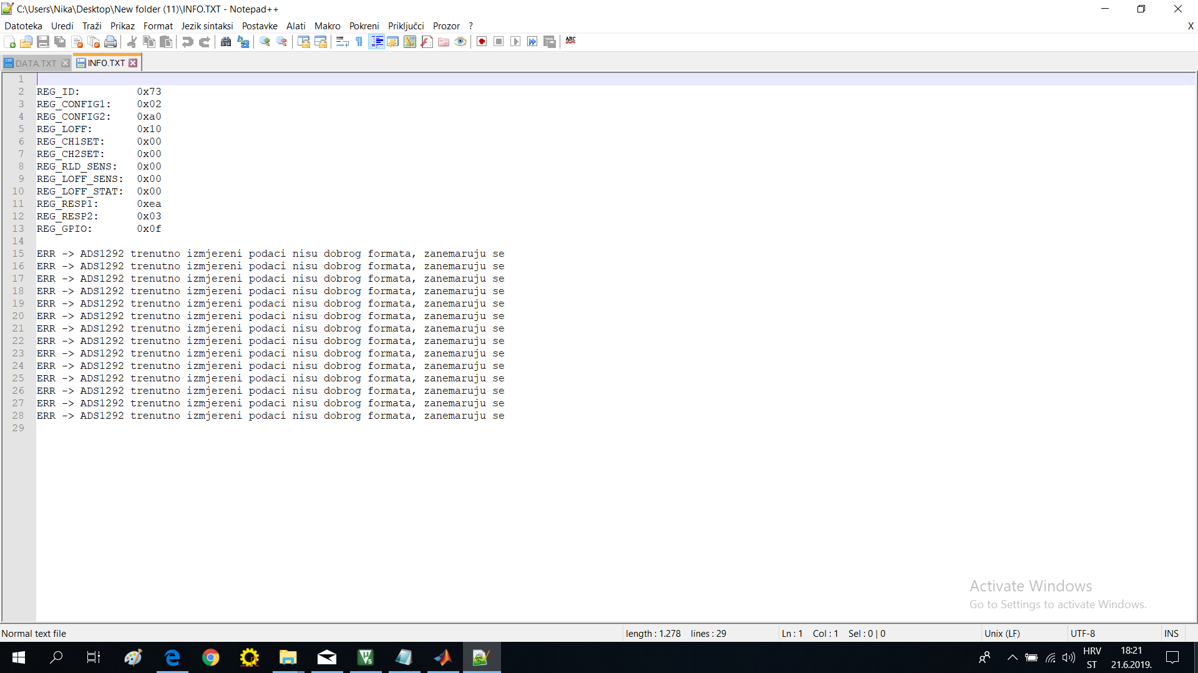1198x673 pixels.
Task: Open the Pokreni menu
Action: tap(364, 26)
